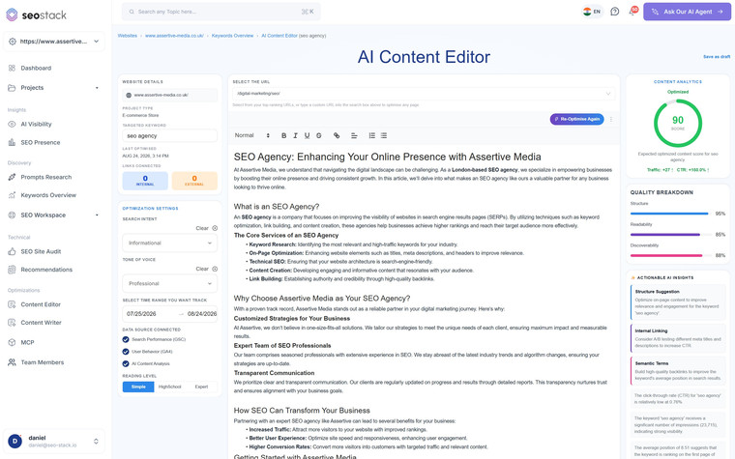735x459 pixels.
Task: Apply underline formatting in editor toolbar
Action: pyautogui.click(x=307, y=135)
